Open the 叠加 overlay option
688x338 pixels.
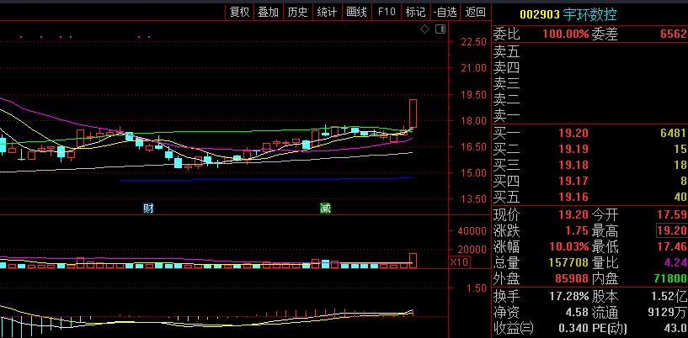(268, 12)
